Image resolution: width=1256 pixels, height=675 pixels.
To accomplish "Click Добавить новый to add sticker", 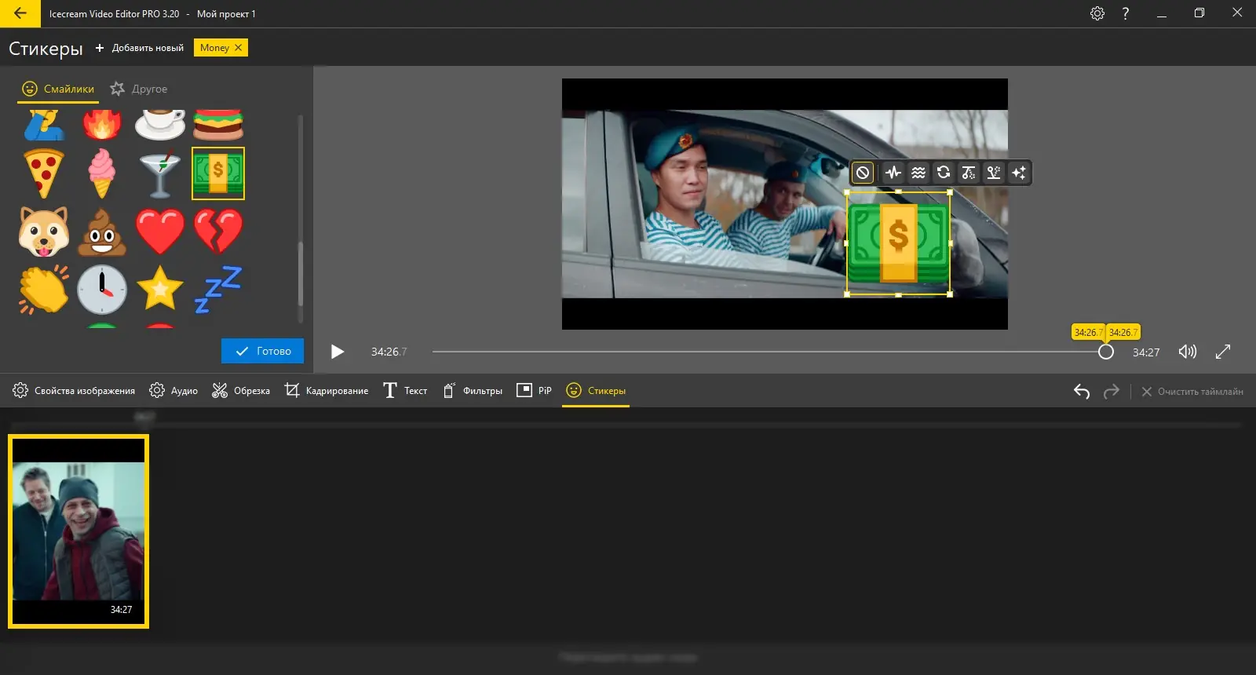I will [140, 48].
